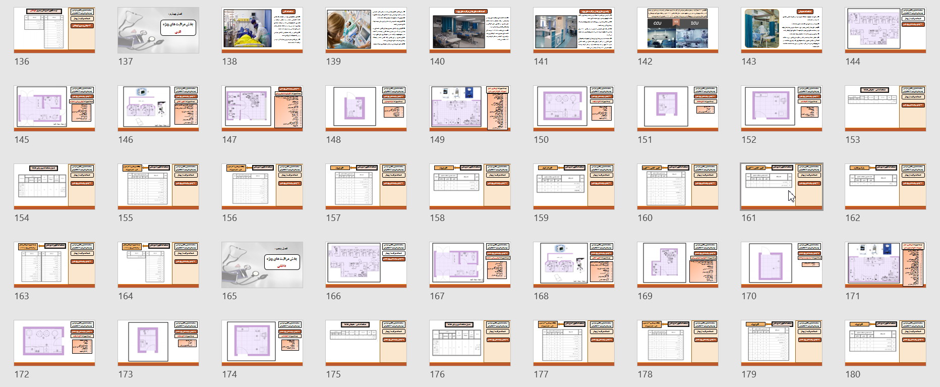Click slide 180 thumbnail
Viewport: 940px width, 387px height.
tap(886, 343)
